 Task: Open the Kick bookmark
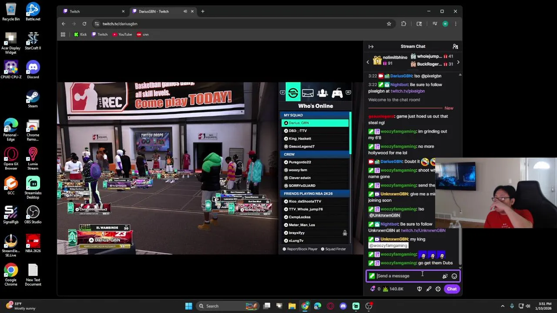[80, 34]
